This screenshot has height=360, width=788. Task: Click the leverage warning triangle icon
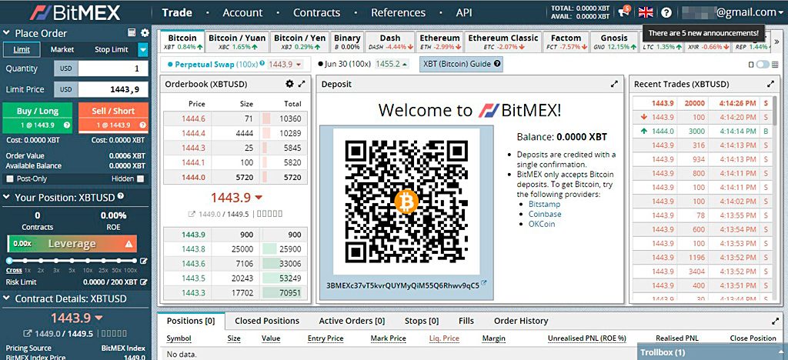[x=129, y=244]
